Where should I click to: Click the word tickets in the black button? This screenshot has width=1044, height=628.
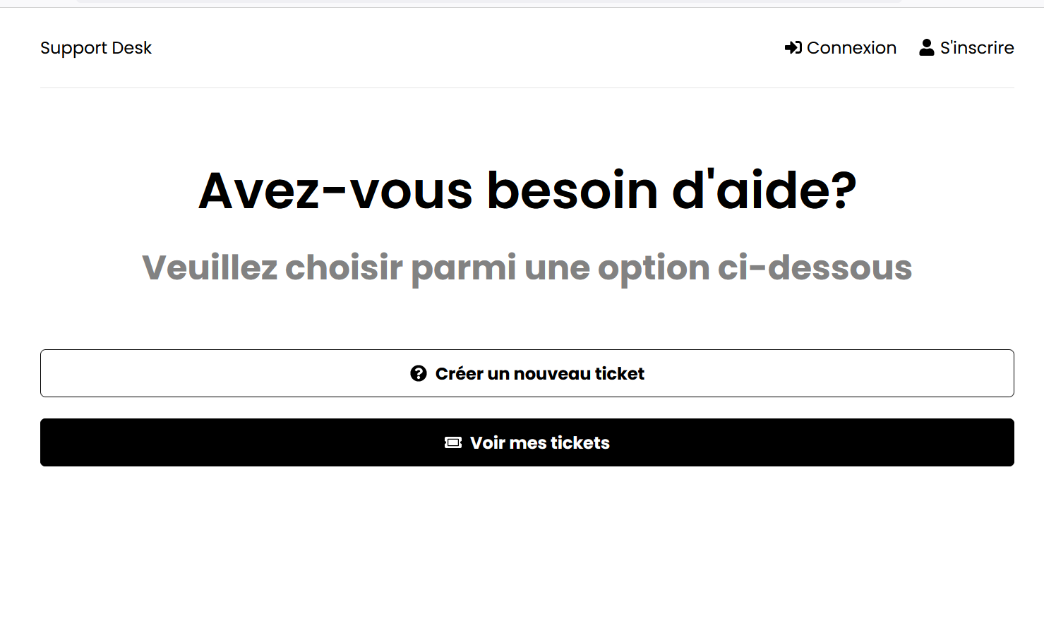tap(580, 442)
